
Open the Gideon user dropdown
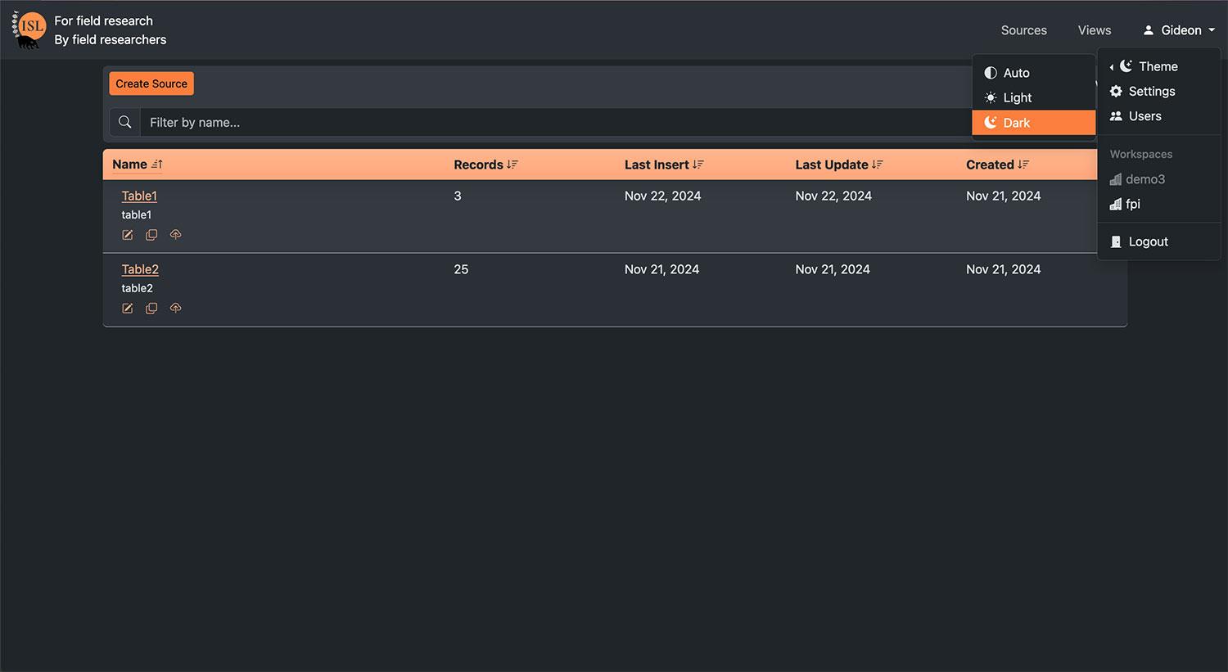click(x=1179, y=30)
